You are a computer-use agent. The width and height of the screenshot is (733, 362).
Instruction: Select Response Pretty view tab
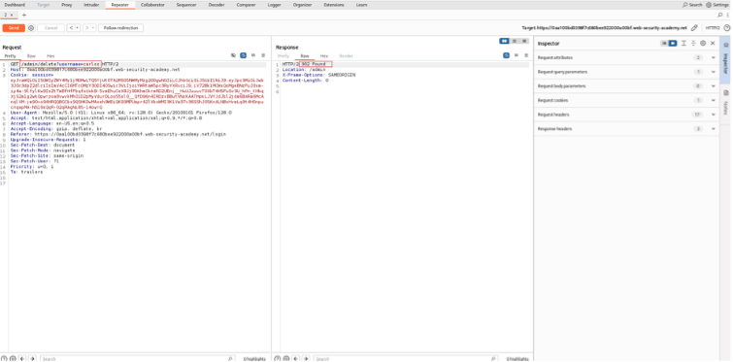tap(283, 56)
